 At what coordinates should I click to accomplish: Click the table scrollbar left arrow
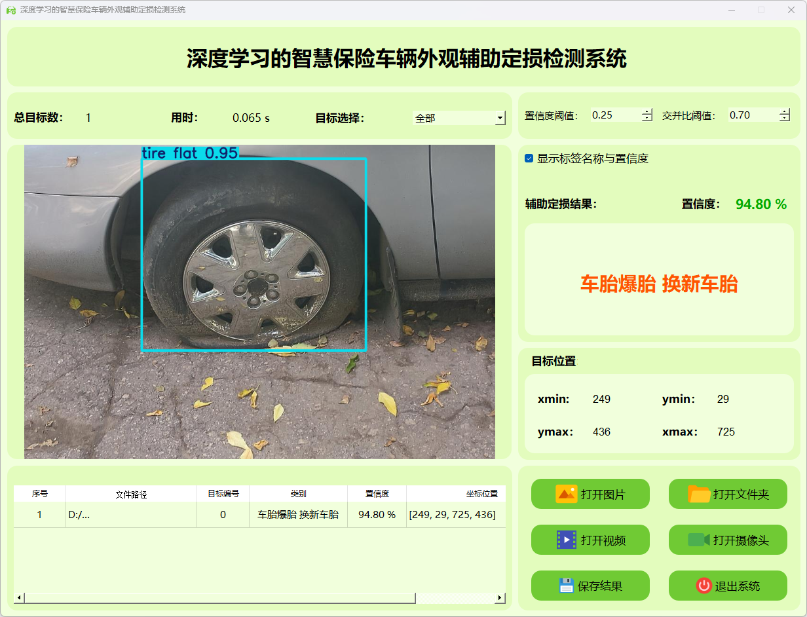coord(19,597)
